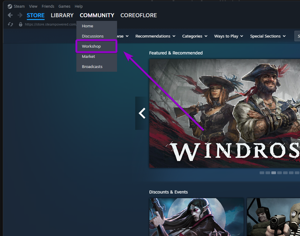Open the Help menu
Viewport: 300px width, 236px height.
(79, 6)
